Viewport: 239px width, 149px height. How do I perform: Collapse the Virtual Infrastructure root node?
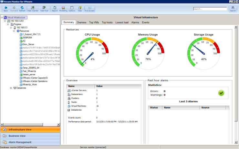(x=2, y=17)
